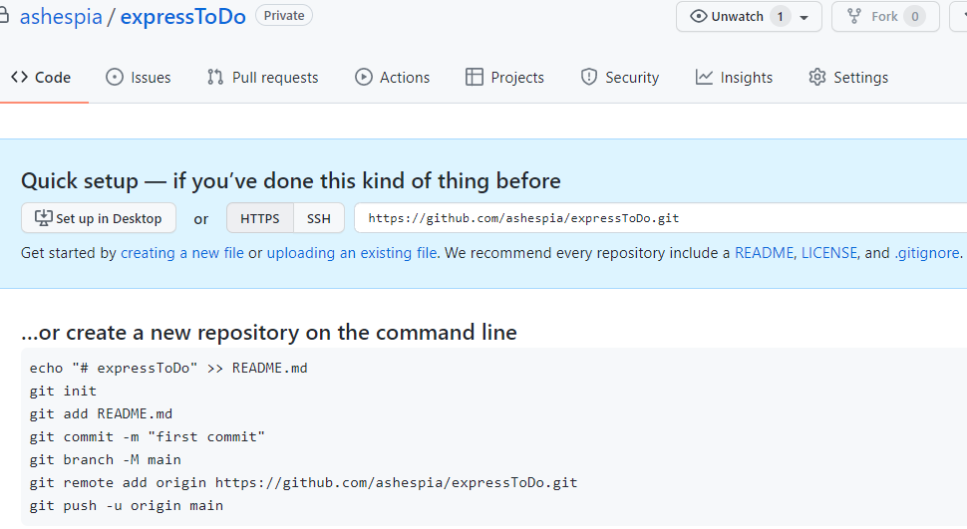This screenshot has width=967, height=529.
Task: Click the Security shield icon
Action: (589, 77)
